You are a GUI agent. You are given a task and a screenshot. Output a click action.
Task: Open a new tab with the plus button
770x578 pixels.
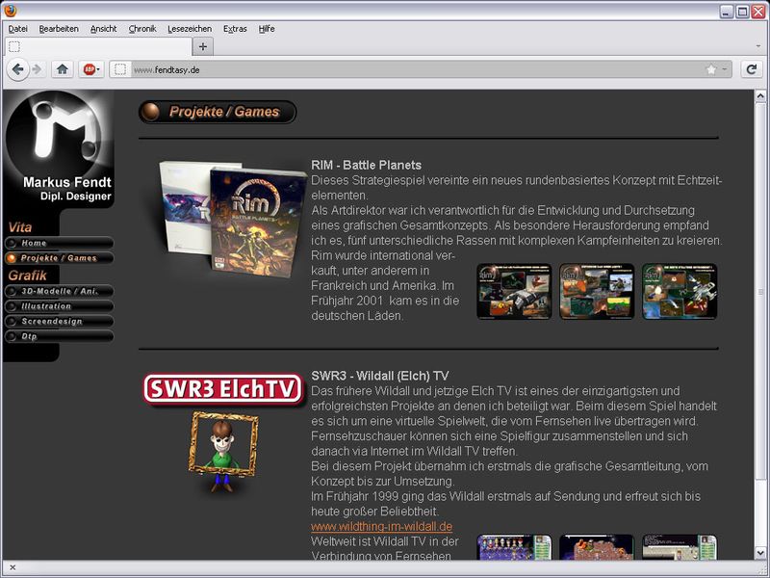coord(202,46)
